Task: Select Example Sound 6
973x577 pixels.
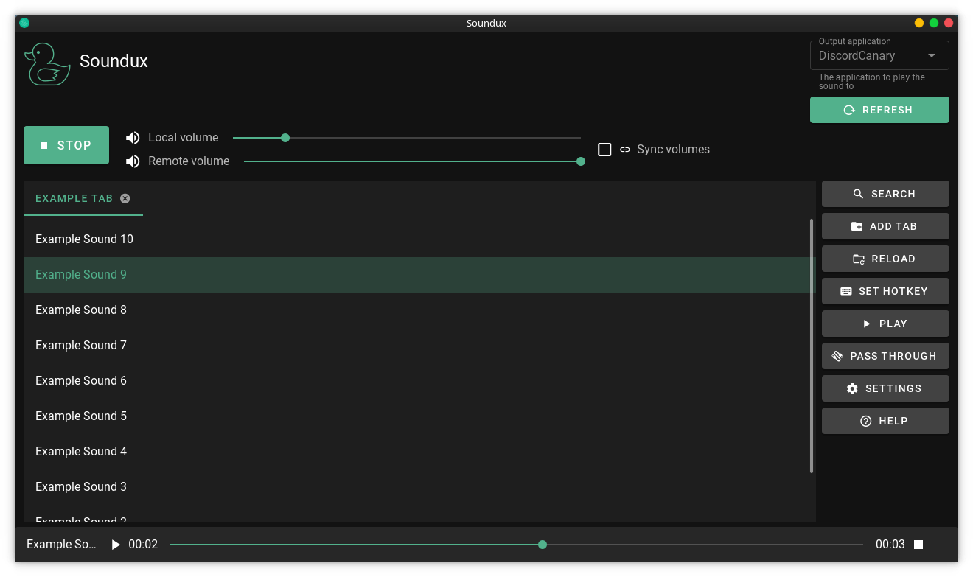Action: point(419,381)
